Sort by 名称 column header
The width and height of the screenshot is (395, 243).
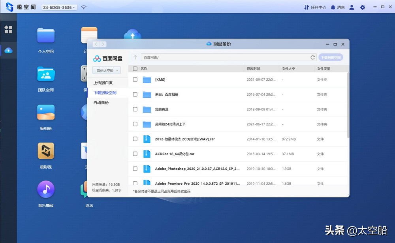(x=144, y=68)
